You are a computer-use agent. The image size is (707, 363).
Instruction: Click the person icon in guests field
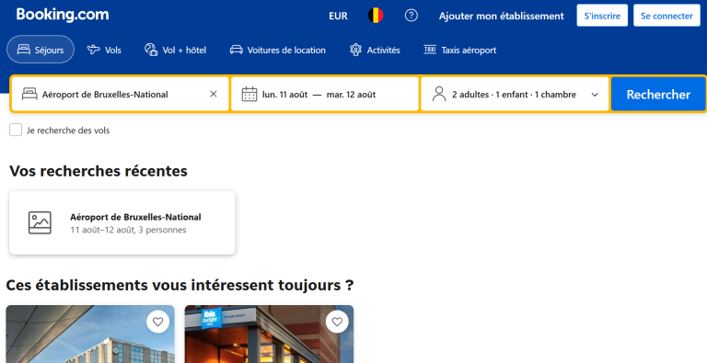439,94
